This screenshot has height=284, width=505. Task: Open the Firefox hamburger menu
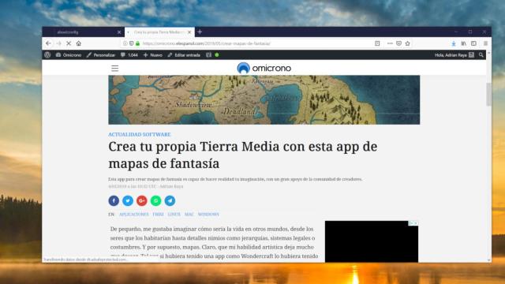point(485,43)
